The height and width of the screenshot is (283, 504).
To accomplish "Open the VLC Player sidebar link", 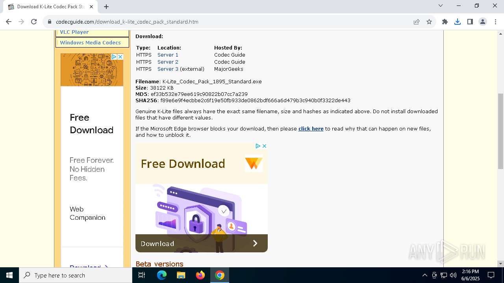I will [x=74, y=32].
